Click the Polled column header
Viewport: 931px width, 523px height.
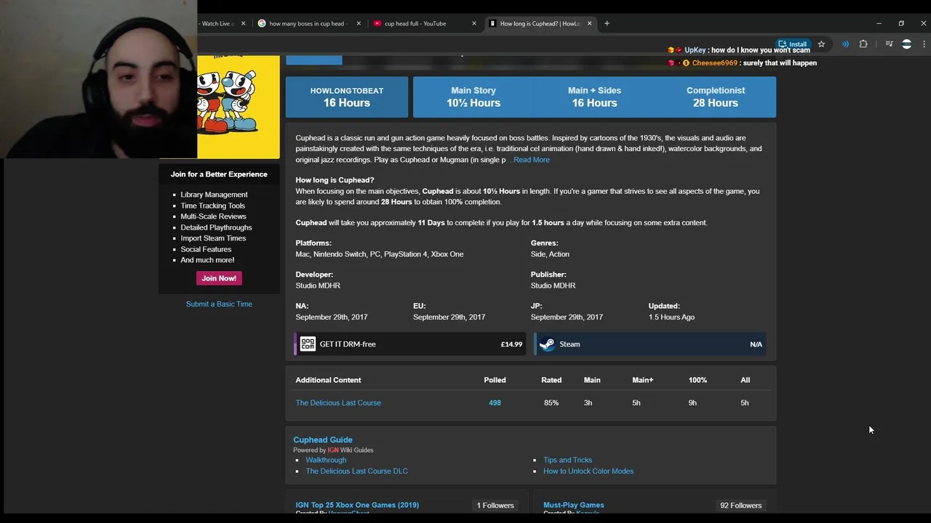click(x=495, y=380)
